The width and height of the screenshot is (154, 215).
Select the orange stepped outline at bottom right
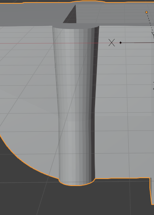point(151,191)
